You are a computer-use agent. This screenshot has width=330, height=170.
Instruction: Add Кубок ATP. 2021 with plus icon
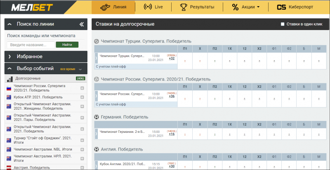coord(82,97)
